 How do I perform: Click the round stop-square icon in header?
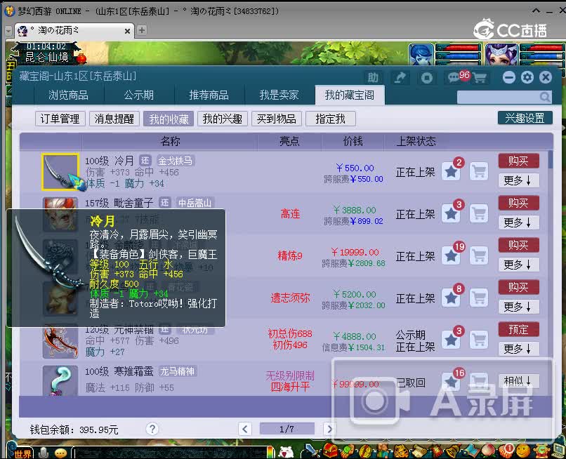tap(427, 77)
